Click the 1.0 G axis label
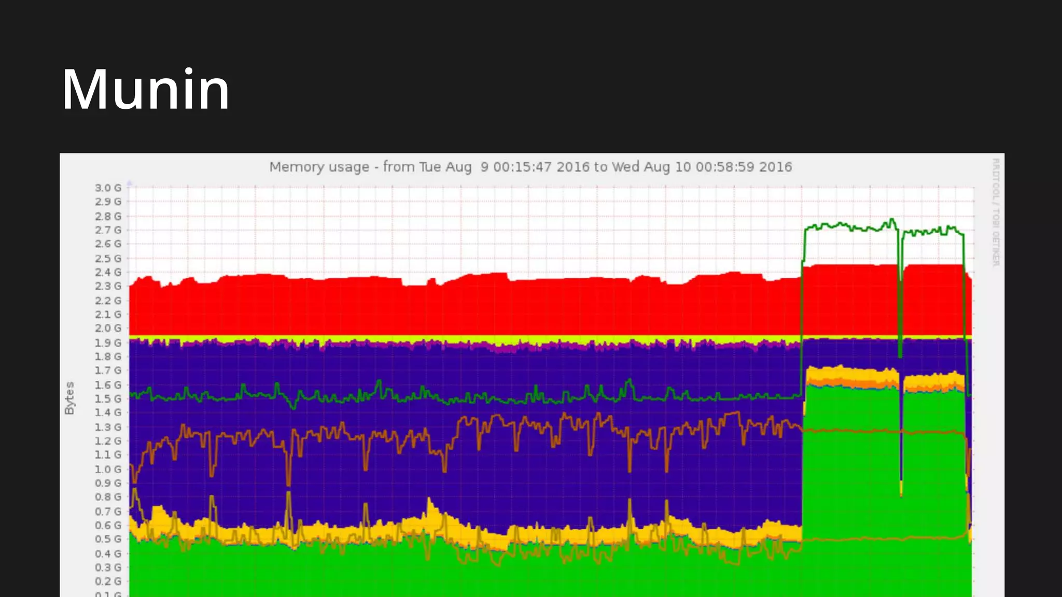Viewport: 1062px width, 597px height. 108,469
